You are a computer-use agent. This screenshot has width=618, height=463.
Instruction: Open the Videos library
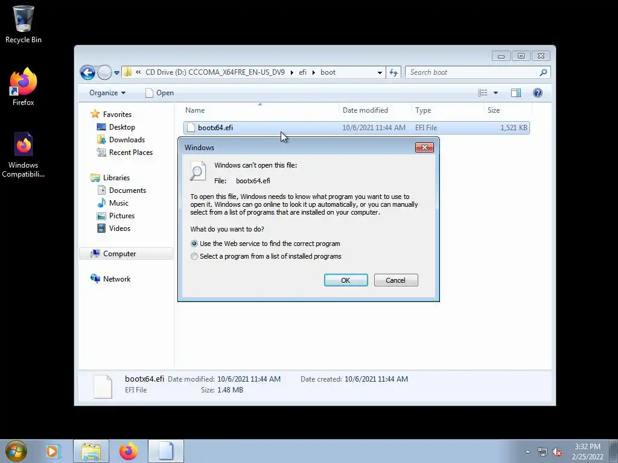(x=113, y=228)
